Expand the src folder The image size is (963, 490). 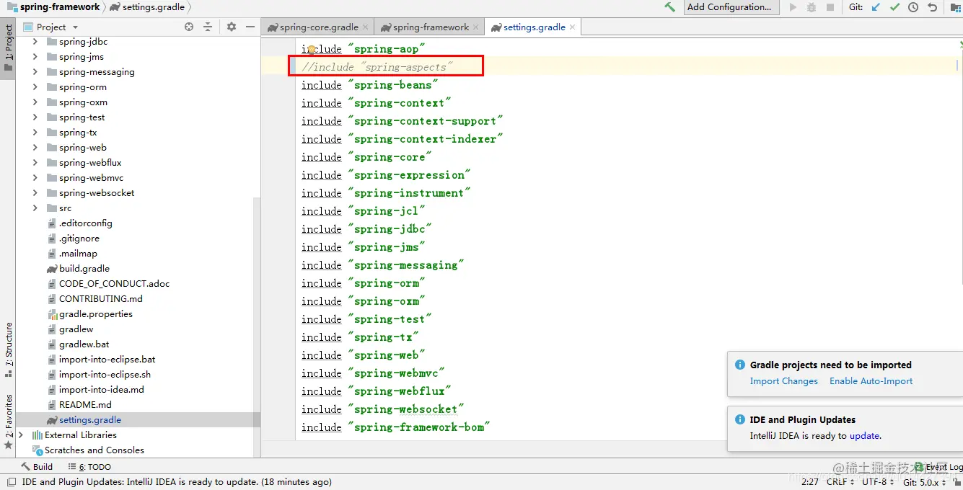(35, 208)
